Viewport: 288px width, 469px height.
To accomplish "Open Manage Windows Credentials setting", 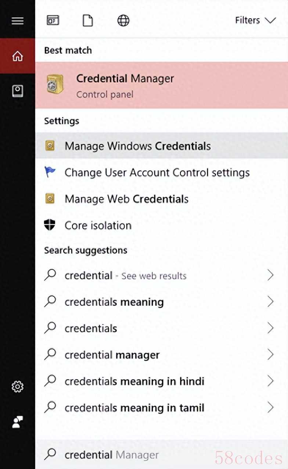I will pyautogui.click(x=137, y=146).
